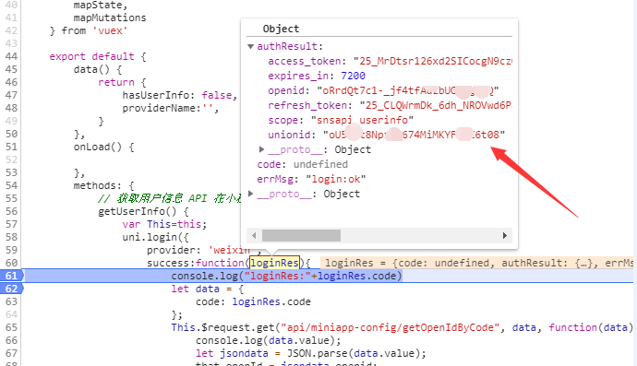Click the 'vuex' import string
Image resolution: width=637 pixels, height=366 pixels.
point(110,30)
